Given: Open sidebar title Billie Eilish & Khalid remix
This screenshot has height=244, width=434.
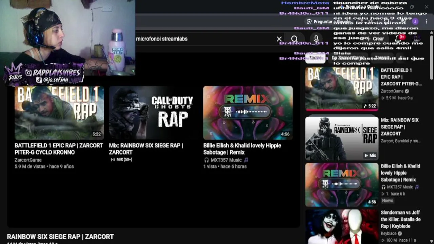Looking at the screenshot, I should point(400,173).
